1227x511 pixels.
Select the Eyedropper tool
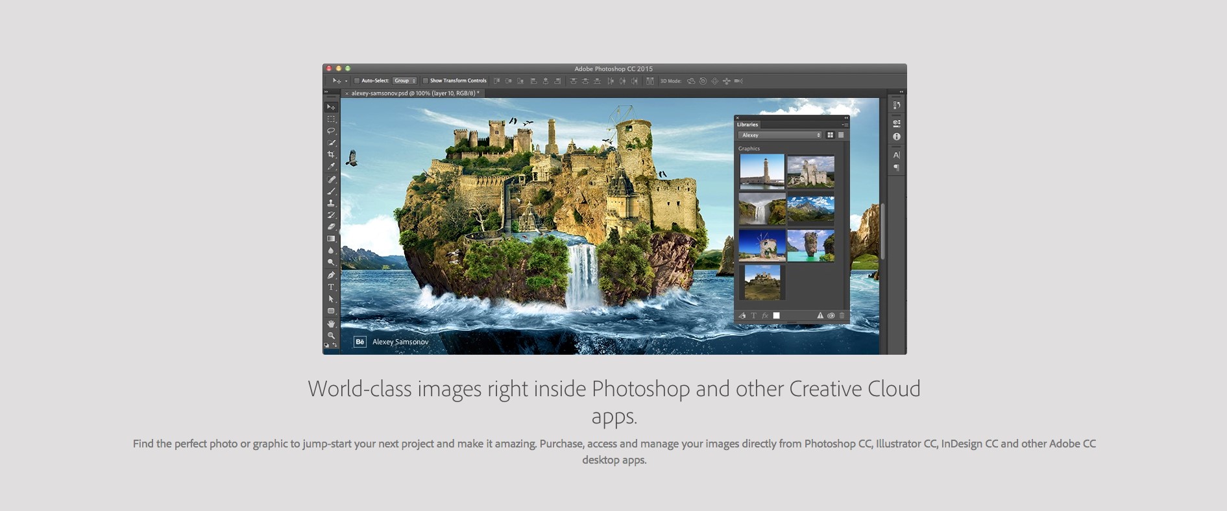[x=331, y=167]
